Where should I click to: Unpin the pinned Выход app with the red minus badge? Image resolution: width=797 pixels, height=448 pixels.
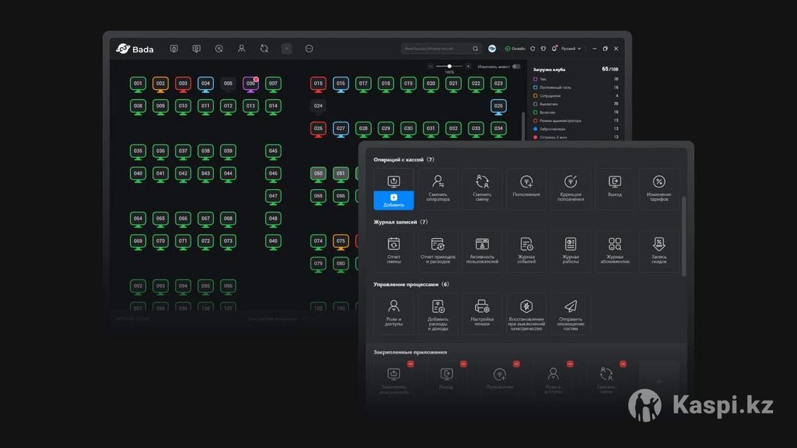pyautogui.click(x=464, y=364)
